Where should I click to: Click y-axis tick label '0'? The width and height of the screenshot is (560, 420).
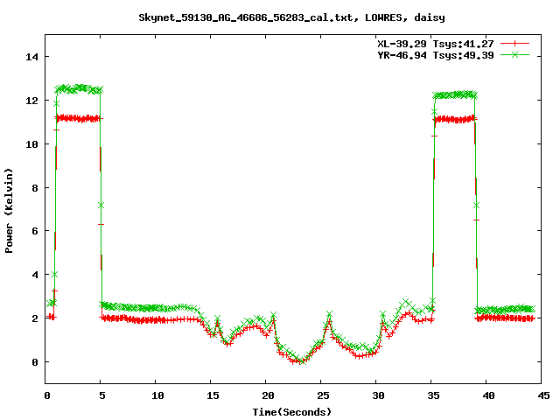35,362
